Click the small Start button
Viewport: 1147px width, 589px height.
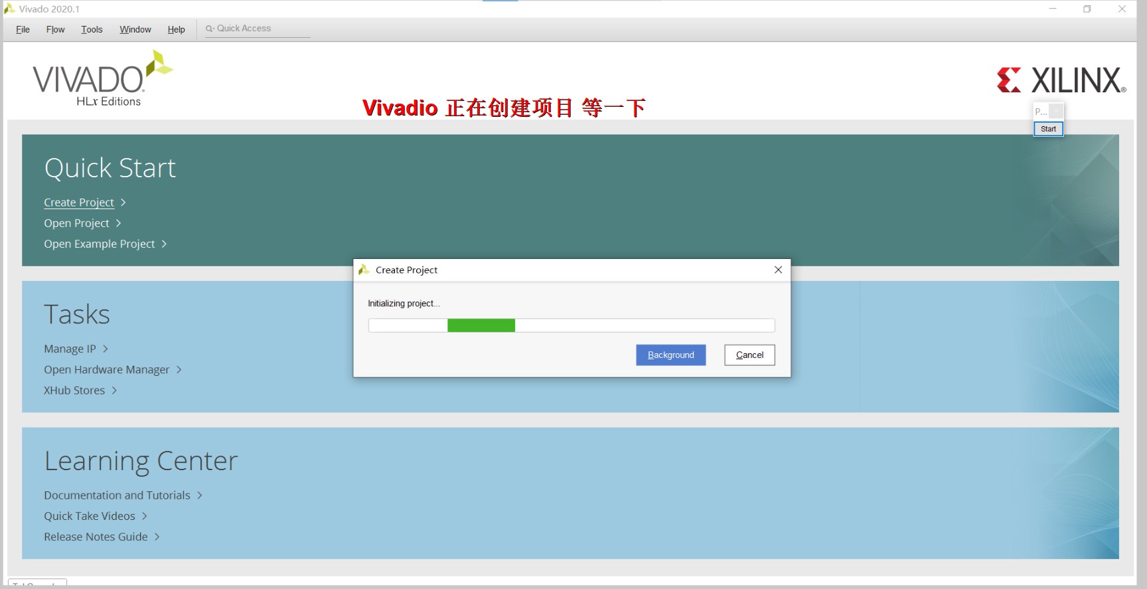(1048, 129)
